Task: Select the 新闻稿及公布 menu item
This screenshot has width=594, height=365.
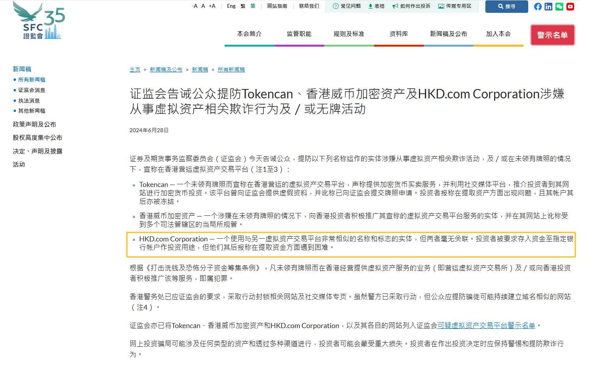Action: coord(448,34)
